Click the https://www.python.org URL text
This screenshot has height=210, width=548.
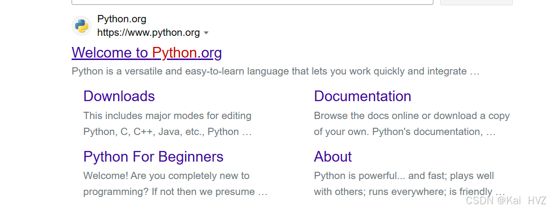148,32
